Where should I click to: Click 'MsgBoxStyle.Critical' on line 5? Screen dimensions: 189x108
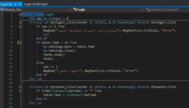tap(140, 30)
